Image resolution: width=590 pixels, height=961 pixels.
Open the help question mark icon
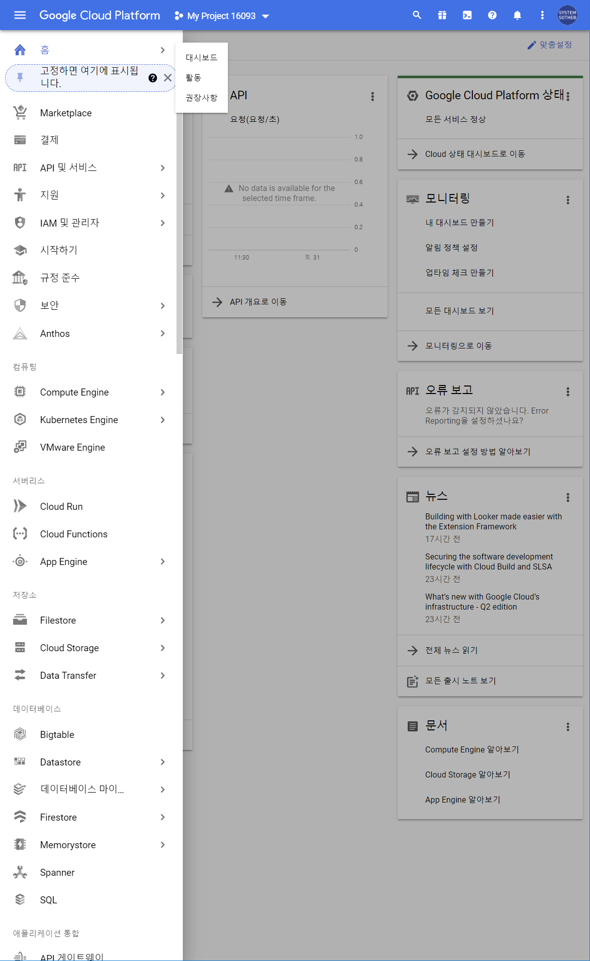[492, 15]
